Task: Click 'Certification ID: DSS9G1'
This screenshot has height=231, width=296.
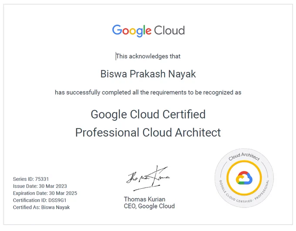Action: [40, 200]
